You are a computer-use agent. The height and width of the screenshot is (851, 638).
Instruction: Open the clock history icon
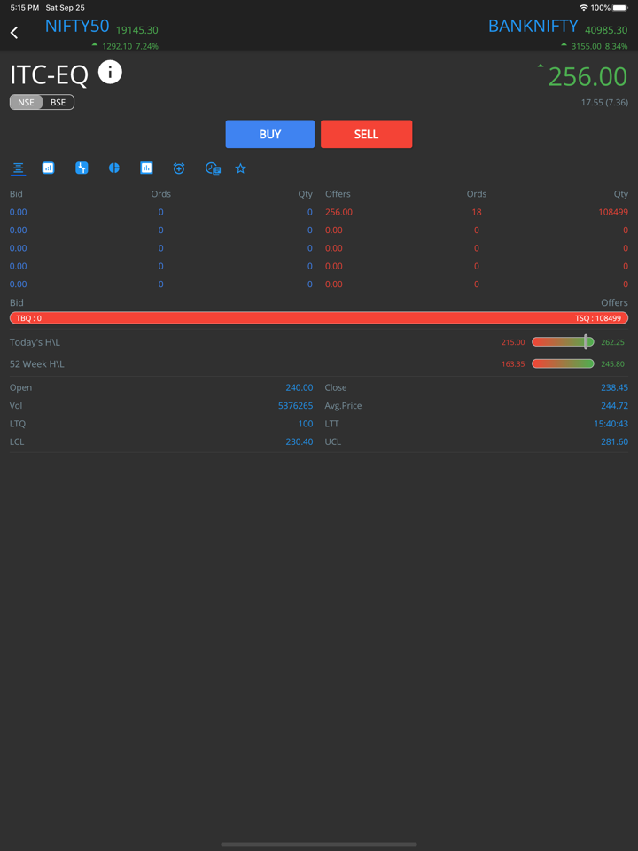coord(213,168)
